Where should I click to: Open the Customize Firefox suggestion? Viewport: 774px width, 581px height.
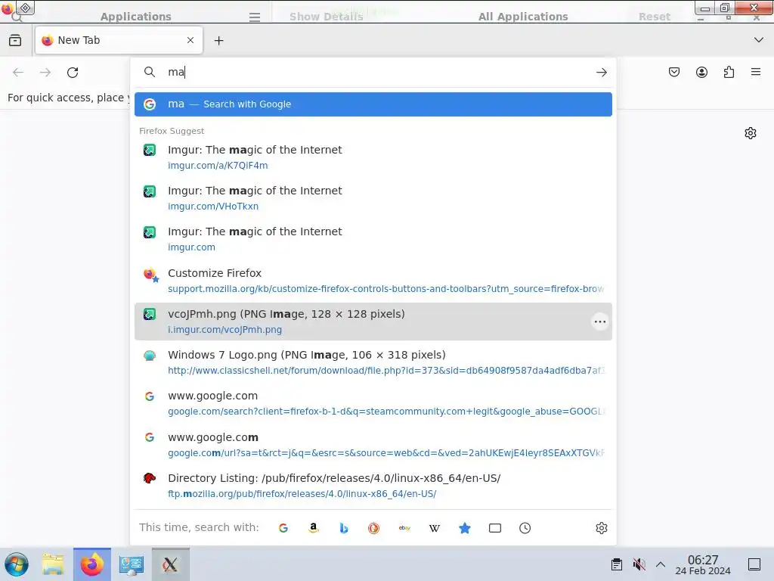pos(373,281)
